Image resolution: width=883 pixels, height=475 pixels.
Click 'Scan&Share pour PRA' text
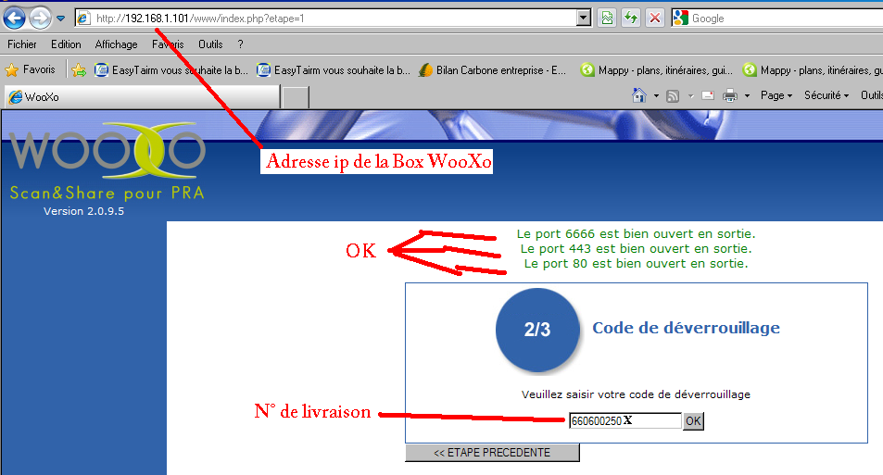pos(107,193)
